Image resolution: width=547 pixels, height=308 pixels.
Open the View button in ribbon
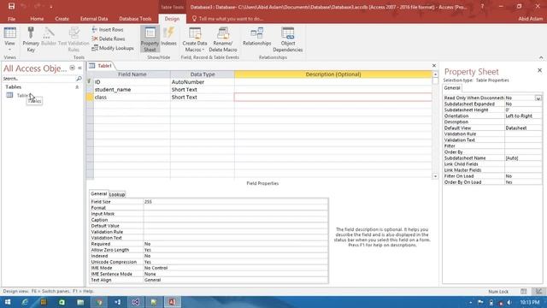tap(9, 38)
